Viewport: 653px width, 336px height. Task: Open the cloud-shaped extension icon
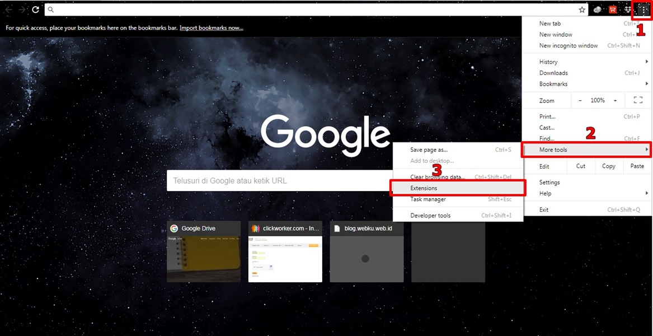(x=597, y=10)
